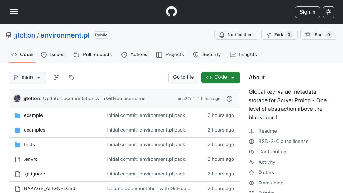This screenshot has height=193, width=343.
Task: Open the example folder
Action: (x=33, y=115)
